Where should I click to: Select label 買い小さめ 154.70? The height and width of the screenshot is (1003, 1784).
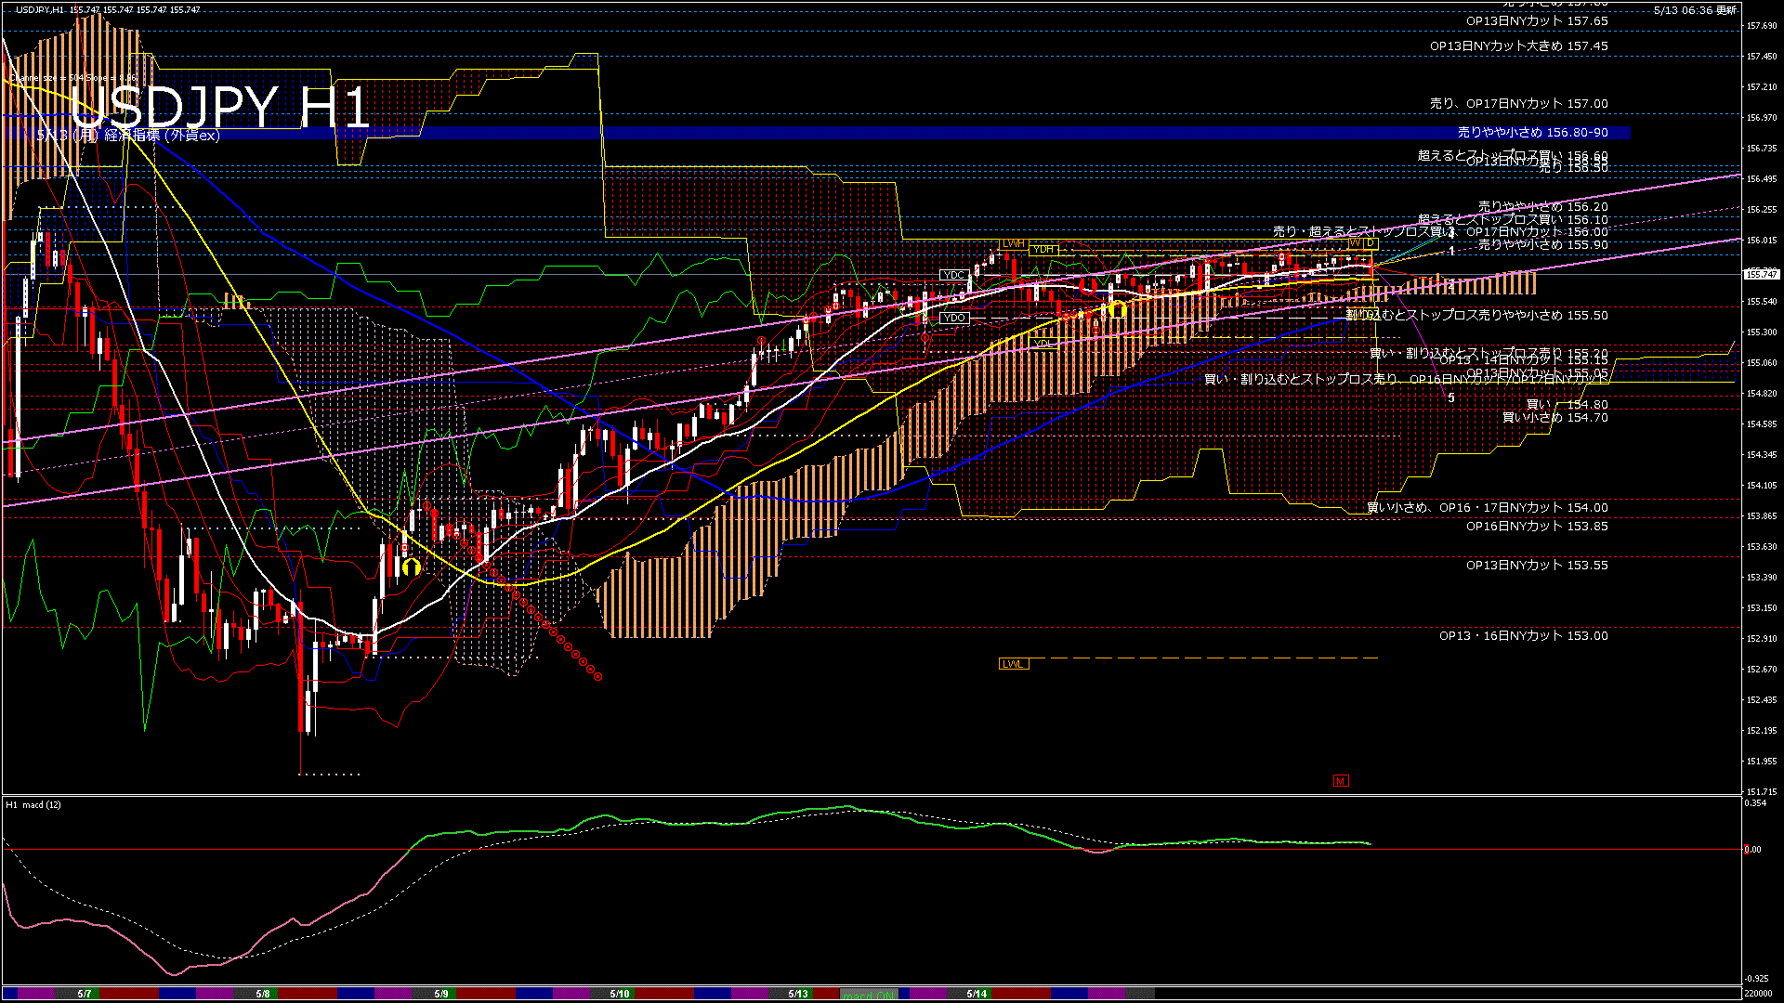[x=1555, y=417]
